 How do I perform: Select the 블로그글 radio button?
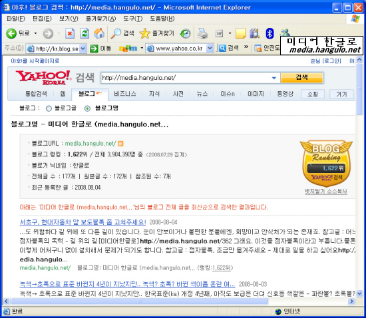coord(49,108)
